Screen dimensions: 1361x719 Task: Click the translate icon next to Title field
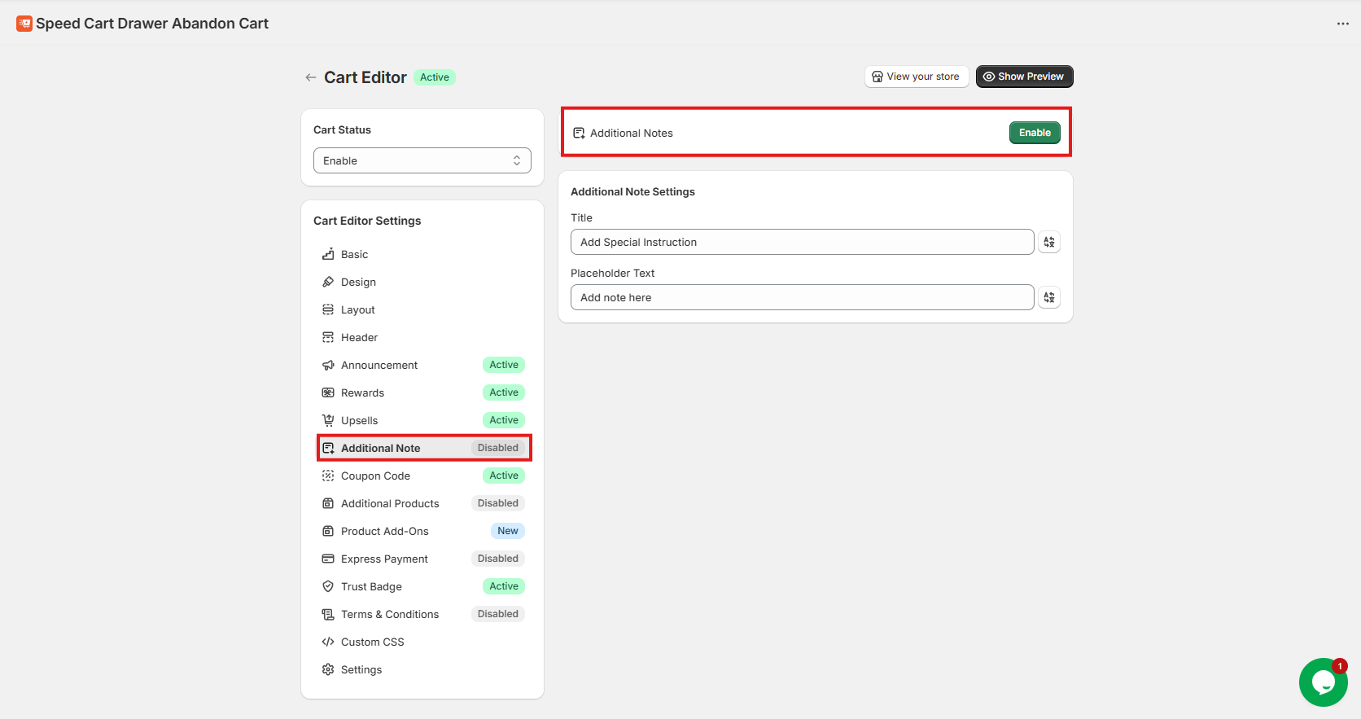(1049, 242)
